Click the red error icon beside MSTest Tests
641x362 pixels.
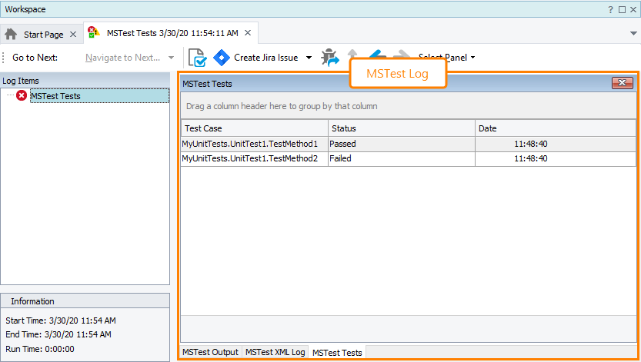click(x=22, y=96)
